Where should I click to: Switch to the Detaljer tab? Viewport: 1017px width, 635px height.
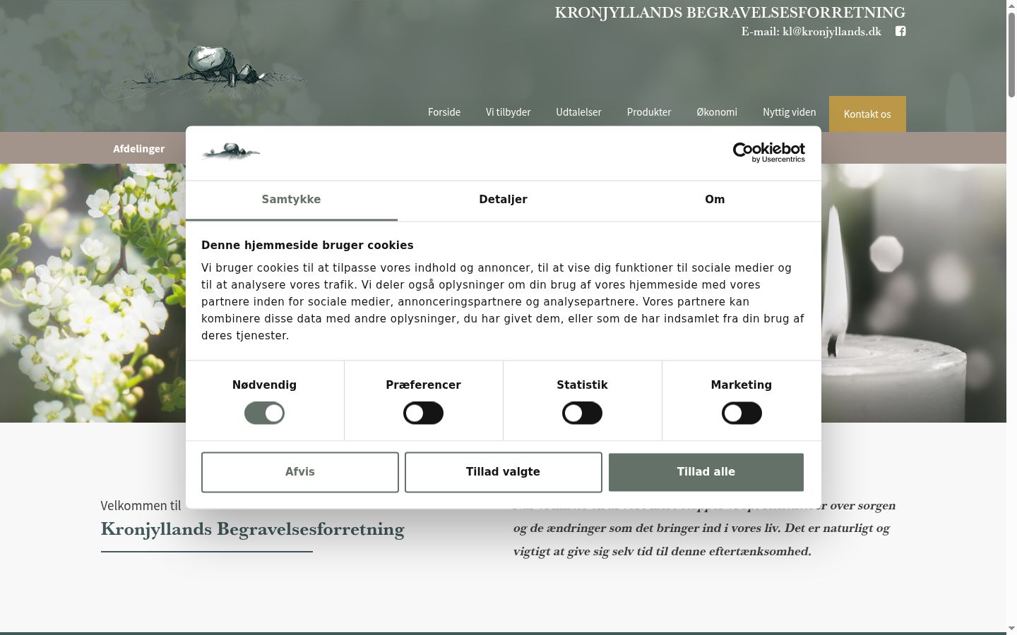click(503, 200)
